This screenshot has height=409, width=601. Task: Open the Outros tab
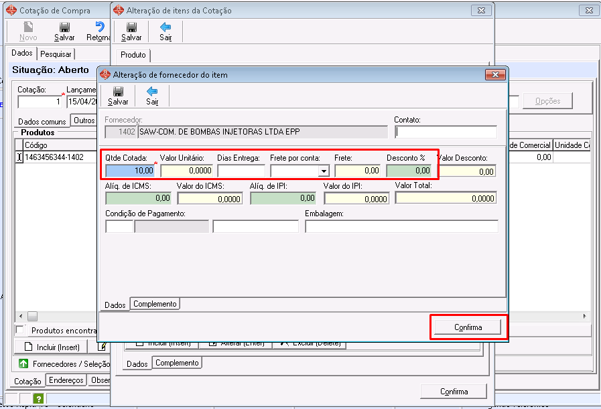[84, 120]
